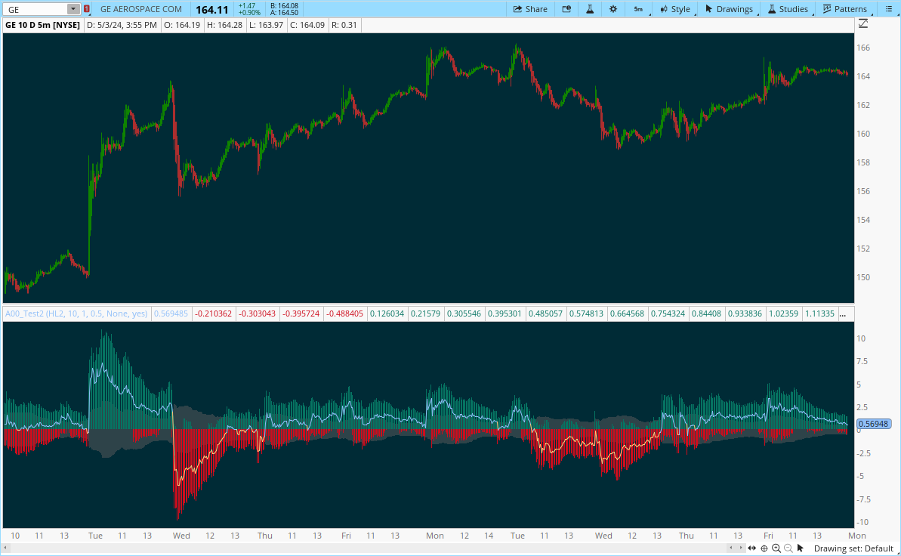This screenshot has height=556, width=901.
Task: Open the Style dropdown menu
Action: coord(675,9)
